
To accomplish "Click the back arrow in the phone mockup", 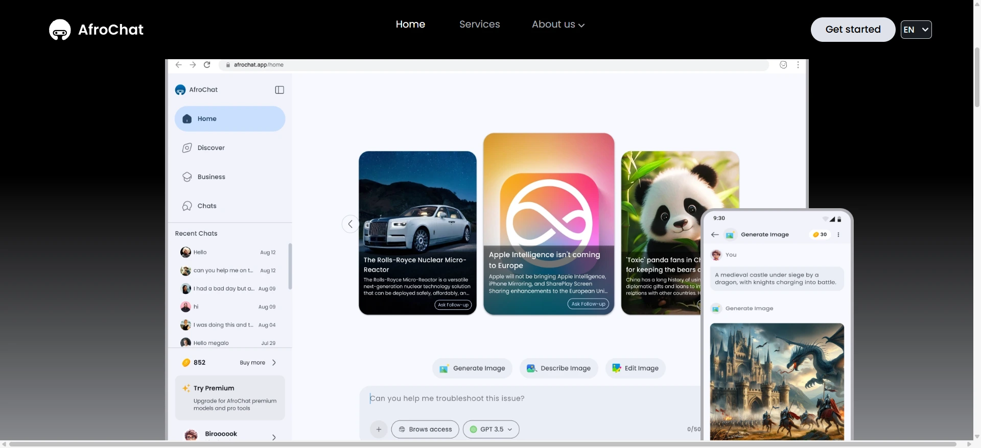I will (715, 235).
